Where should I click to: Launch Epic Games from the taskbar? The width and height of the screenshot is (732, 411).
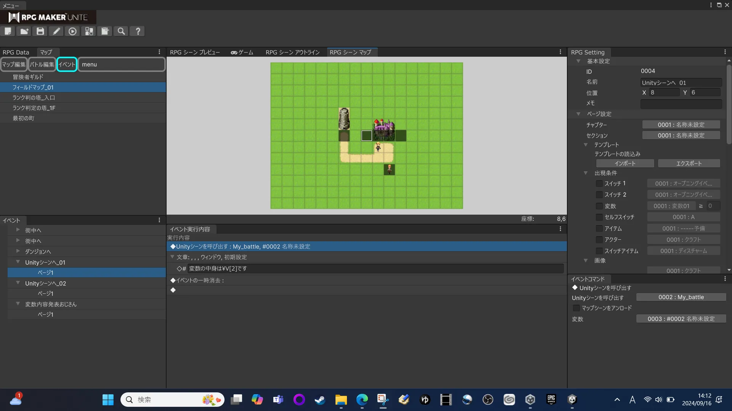point(551,400)
